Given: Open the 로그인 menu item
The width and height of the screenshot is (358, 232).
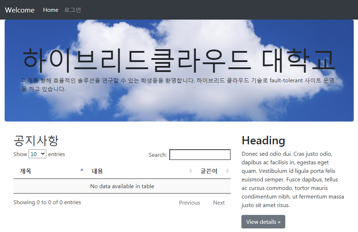Looking at the screenshot, I should click(72, 10).
